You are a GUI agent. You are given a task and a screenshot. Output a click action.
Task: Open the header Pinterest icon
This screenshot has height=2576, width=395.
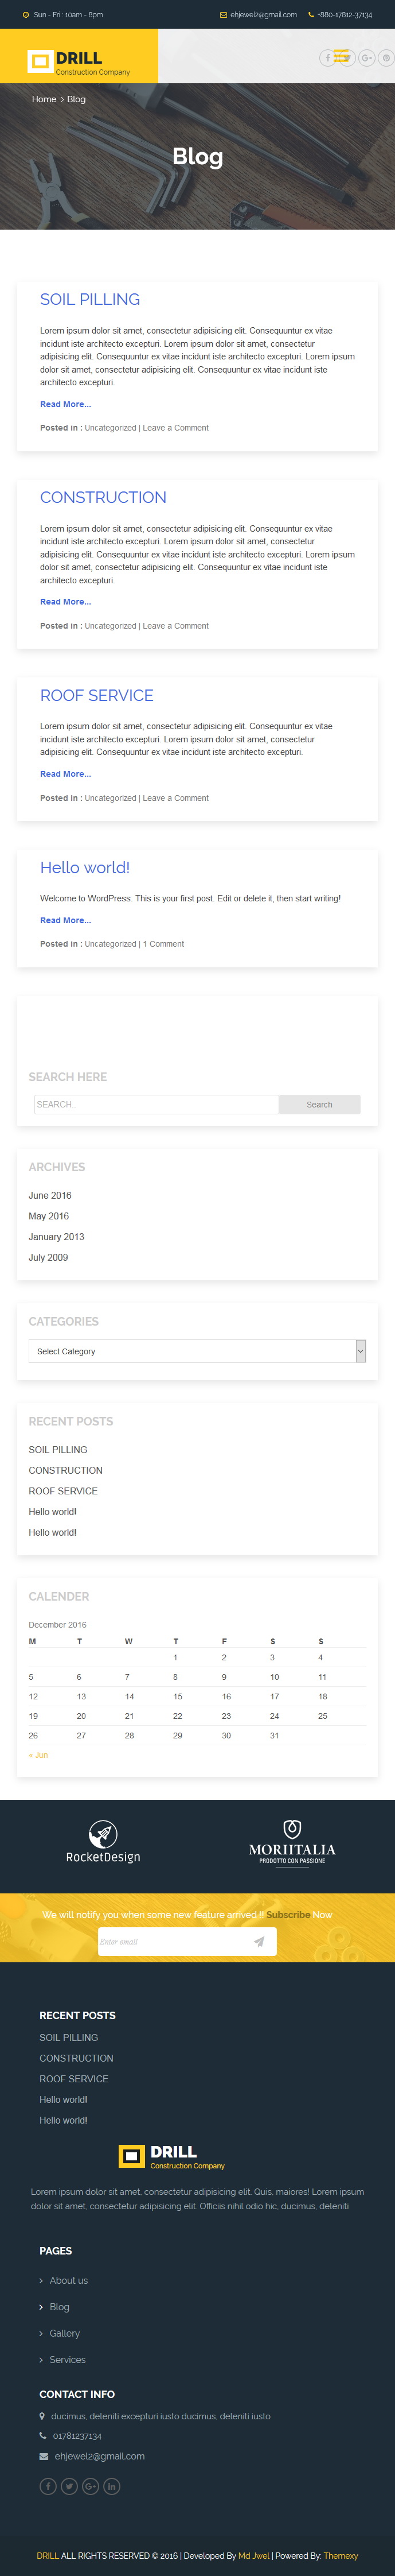click(x=386, y=58)
